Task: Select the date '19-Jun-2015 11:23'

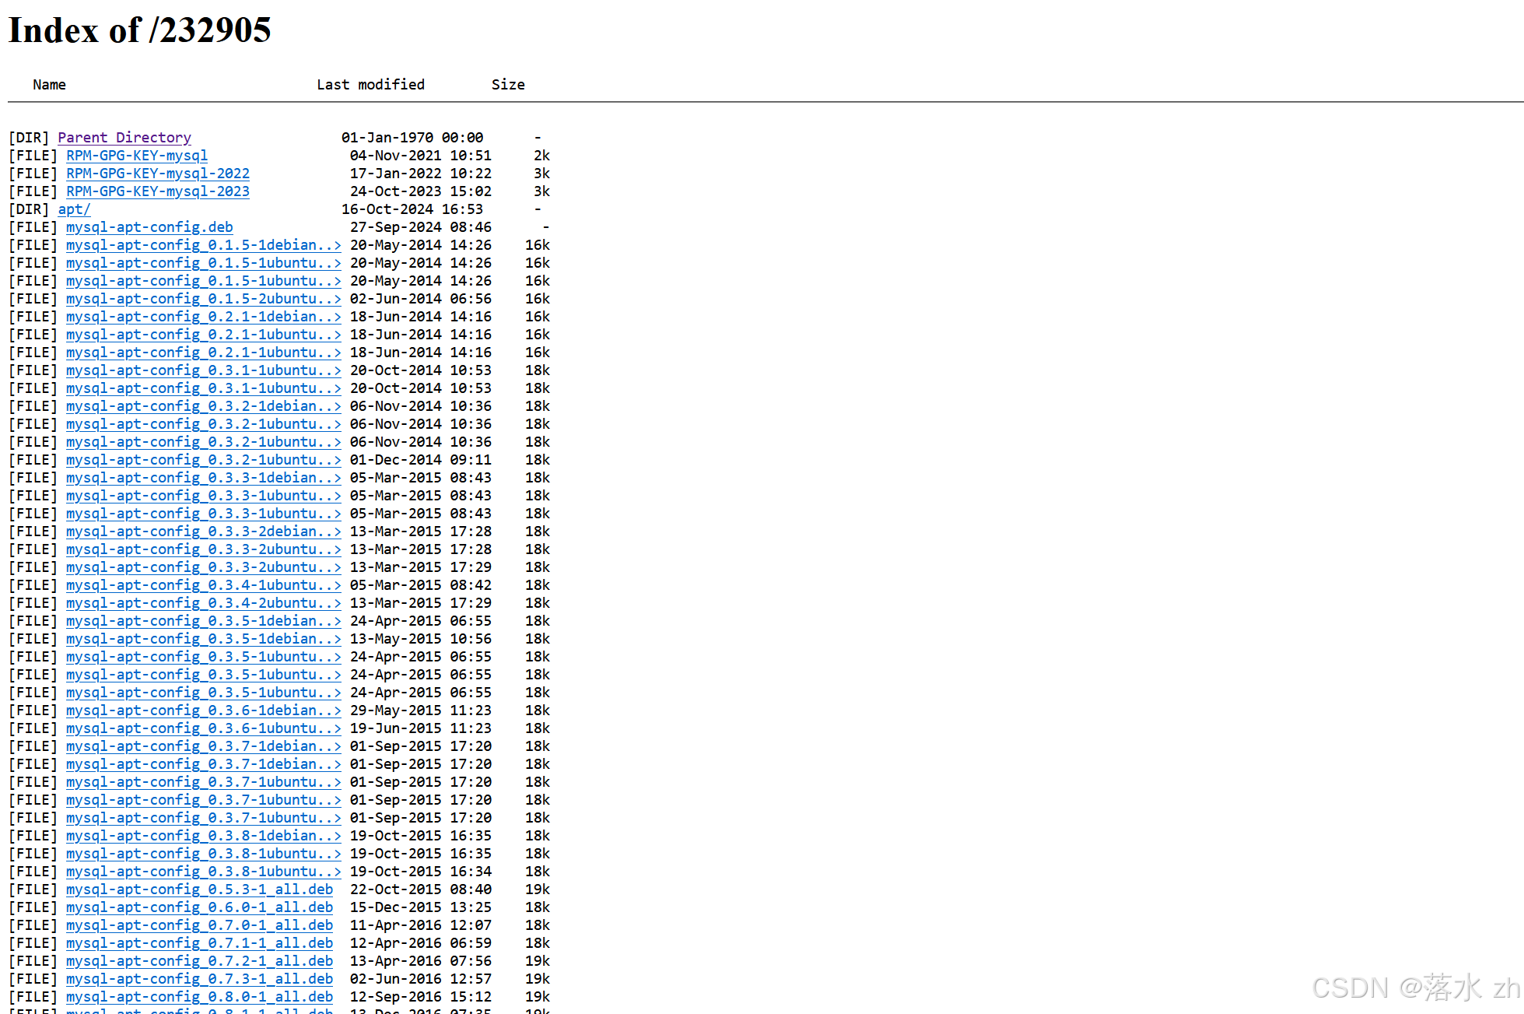Action: coord(421,728)
